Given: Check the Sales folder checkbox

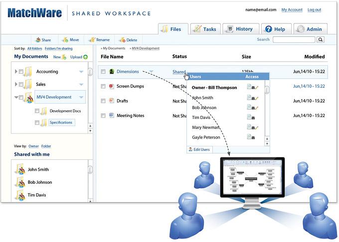Looking at the screenshot, I should coord(21,84).
